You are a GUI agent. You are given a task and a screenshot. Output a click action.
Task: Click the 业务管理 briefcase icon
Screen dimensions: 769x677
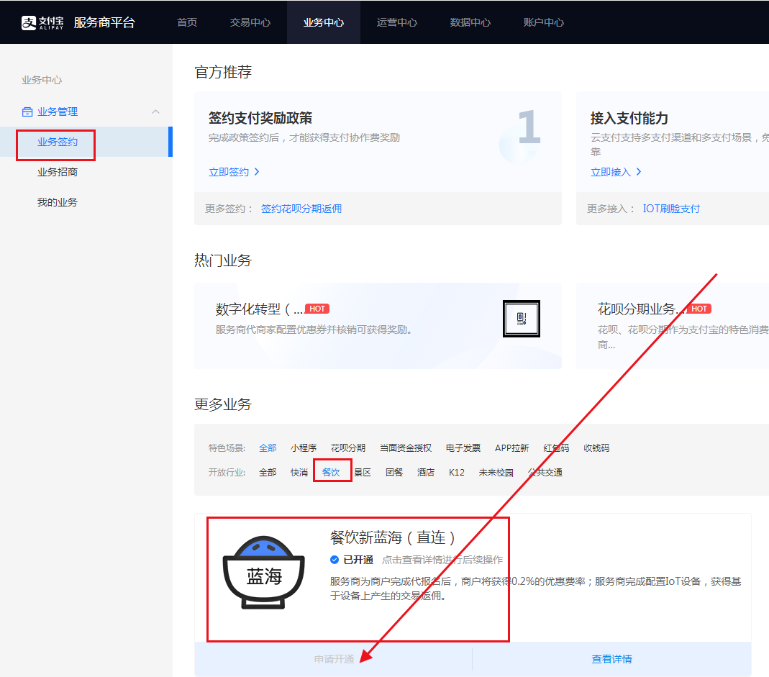click(27, 112)
